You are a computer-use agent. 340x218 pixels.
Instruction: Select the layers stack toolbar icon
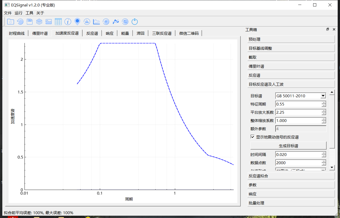click(x=39, y=22)
